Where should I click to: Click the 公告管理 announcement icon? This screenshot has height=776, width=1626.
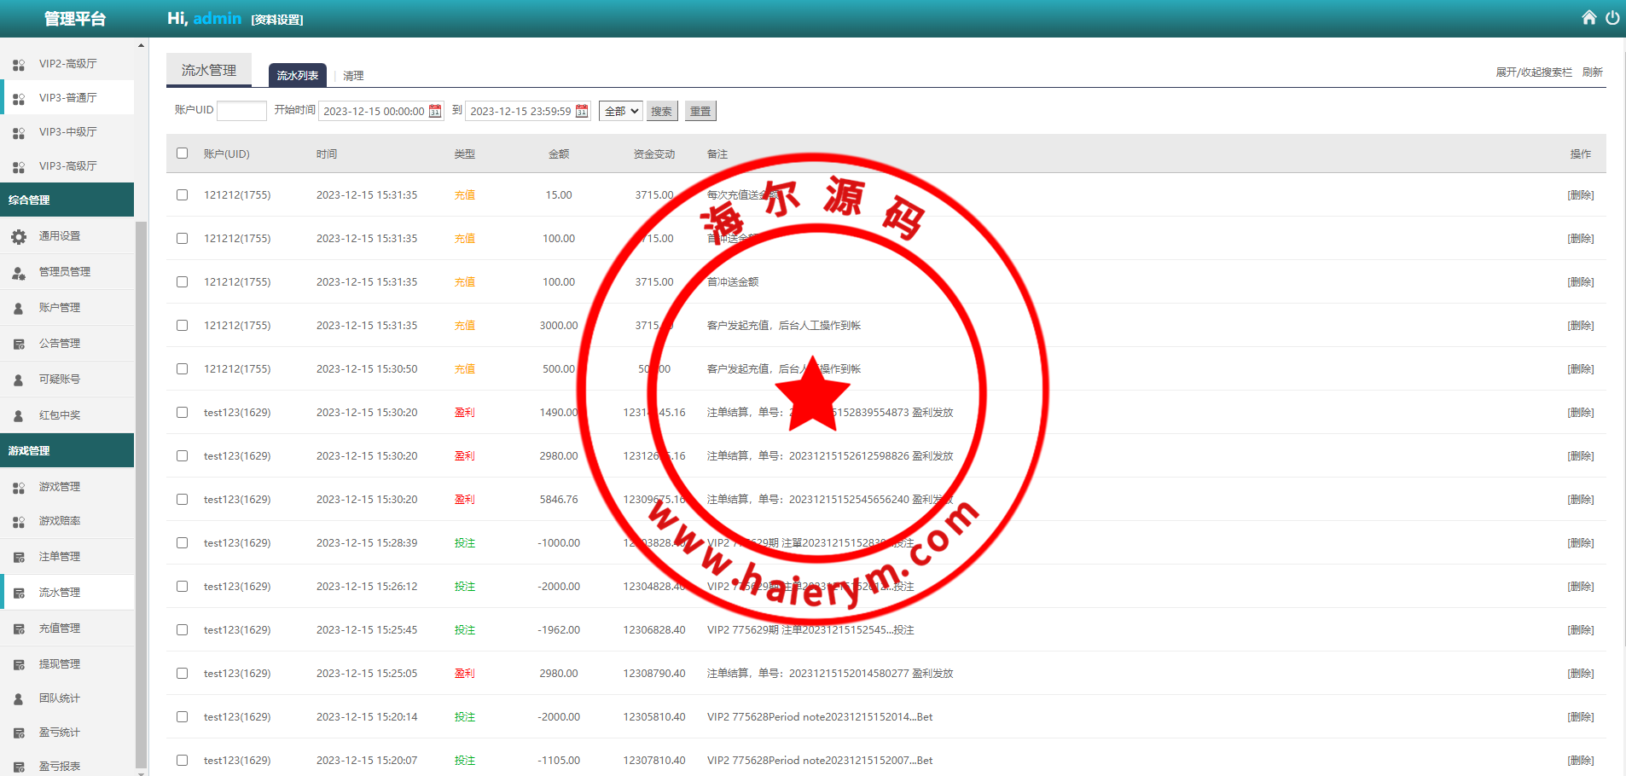pyautogui.click(x=18, y=343)
